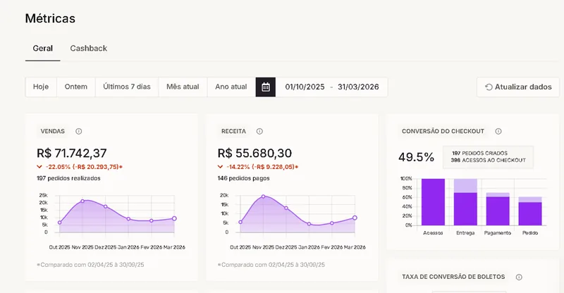Viewport: 564px width, 293px height.
Task: Click the Fev 2026 point on Receita chart
Action: [x=331, y=223]
